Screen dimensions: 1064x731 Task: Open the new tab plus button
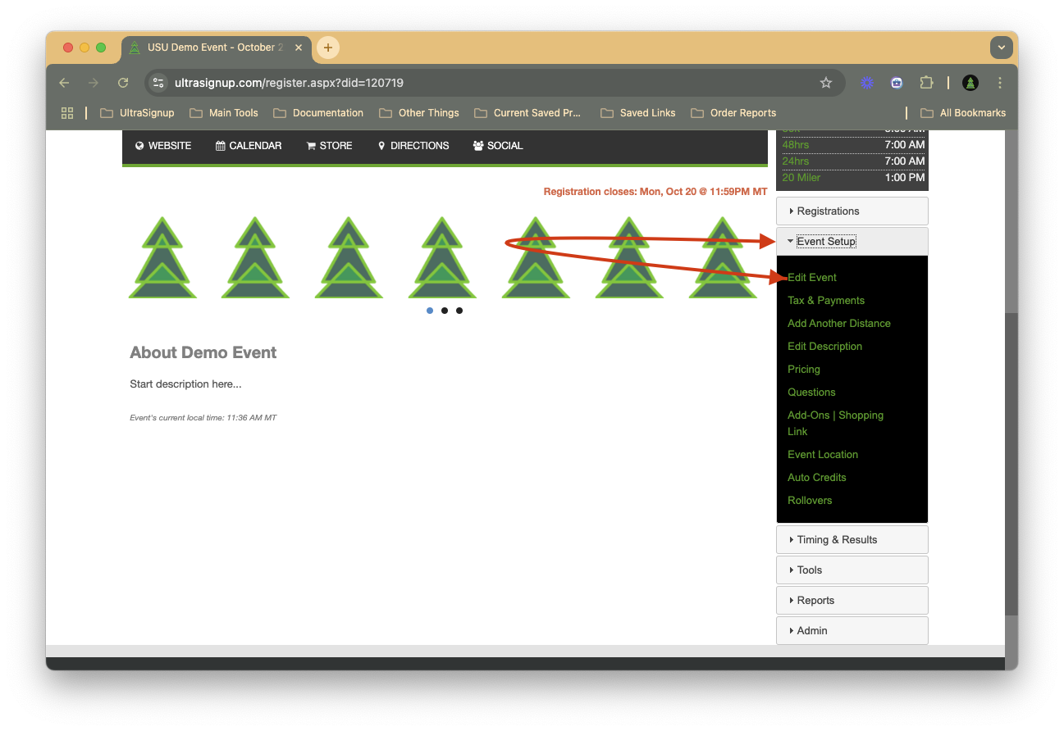click(328, 48)
